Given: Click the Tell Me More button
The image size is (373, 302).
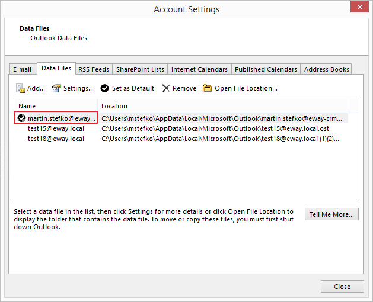Looking at the screenshot, I should [331, 214].
